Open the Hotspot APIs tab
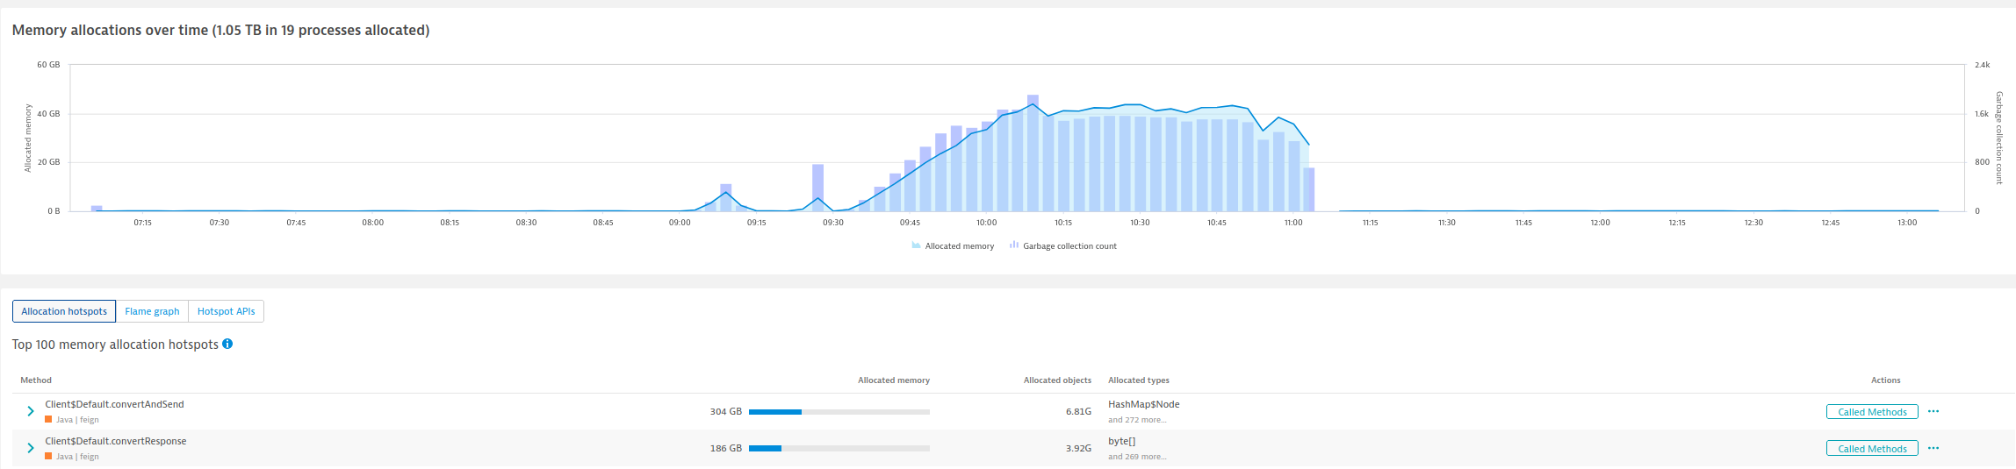 coord(226,311)
